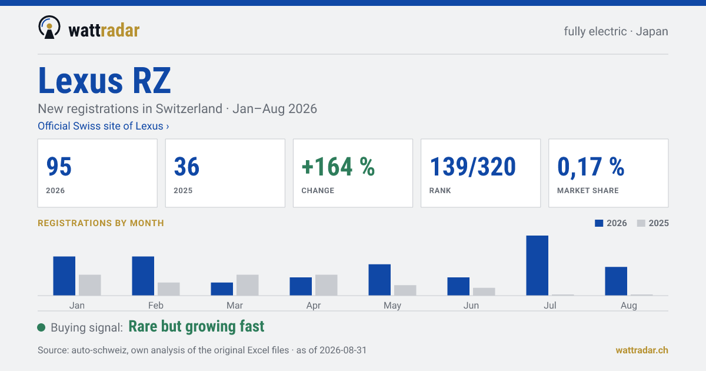Screen dimensions: 706x371
Task: Click the wattradar wordmark beside the logo
Action: tap(104, 29)
